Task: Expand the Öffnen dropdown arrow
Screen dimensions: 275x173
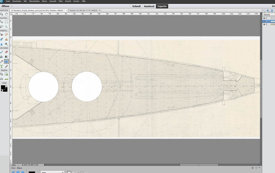Action: coord(12,7)
